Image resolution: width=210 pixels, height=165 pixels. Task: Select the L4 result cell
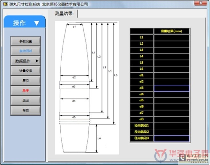click(x=172, y=56)
